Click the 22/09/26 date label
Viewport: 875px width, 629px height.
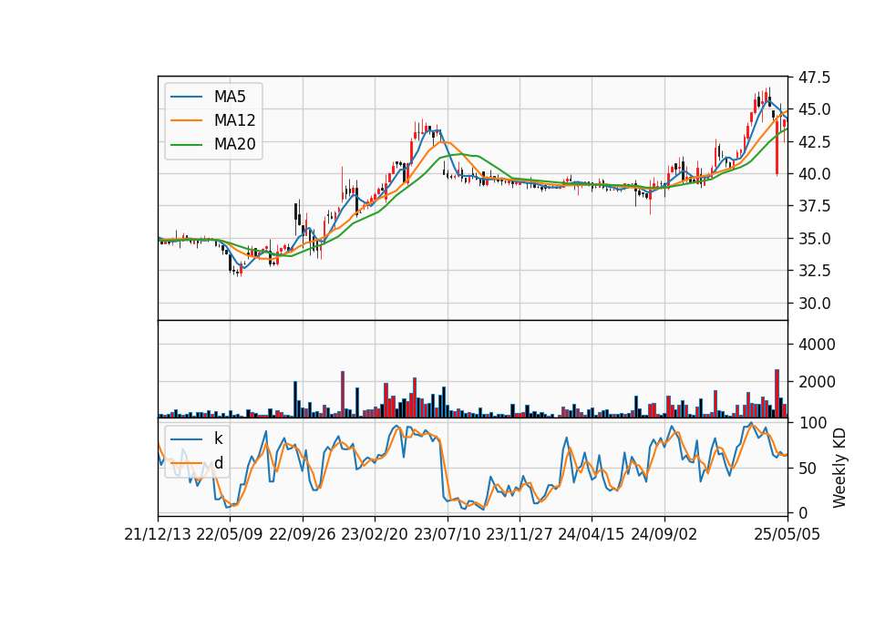click(x=303, y=535)
